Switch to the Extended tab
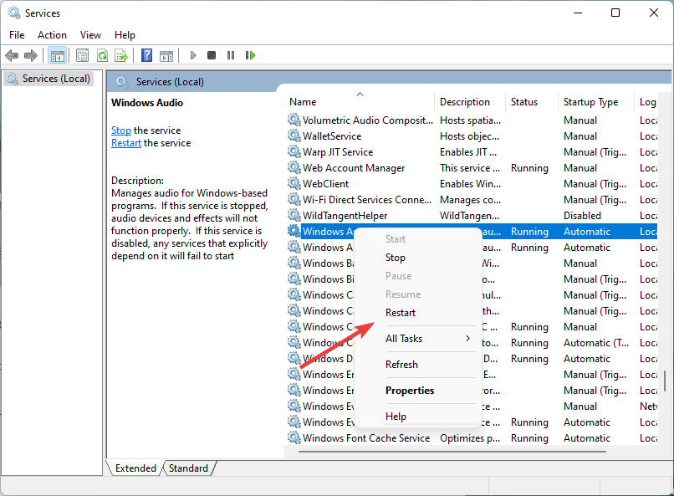The height and width of the screenshot is (496, 674). click(x=135, y=468)
